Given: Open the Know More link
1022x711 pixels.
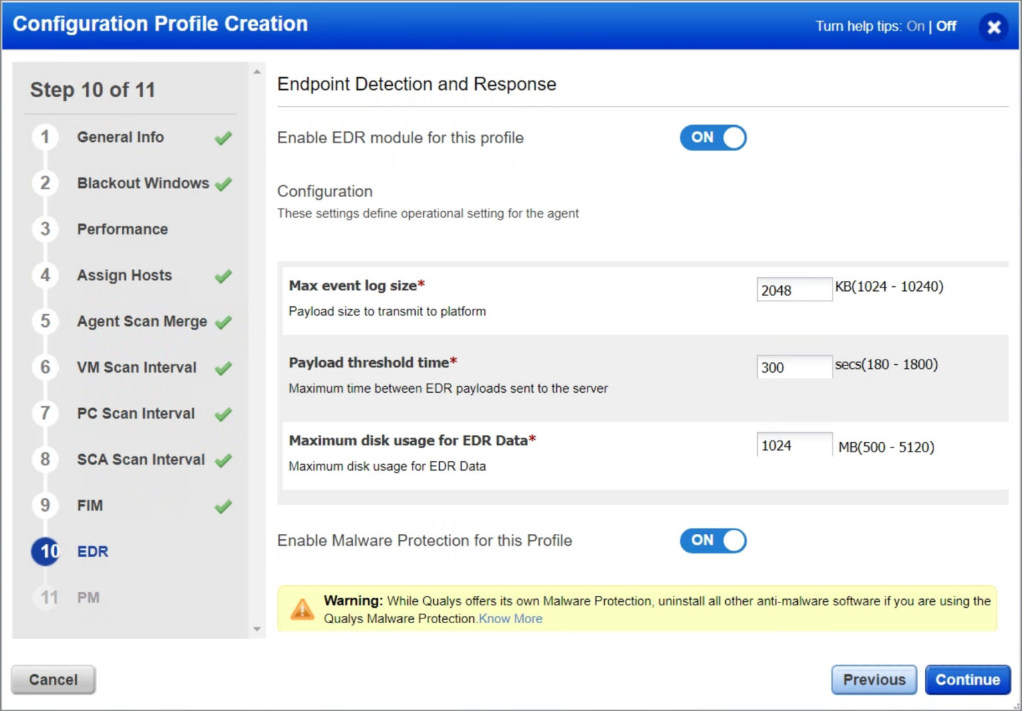Looking at the screenshot, I should point(510,618).
